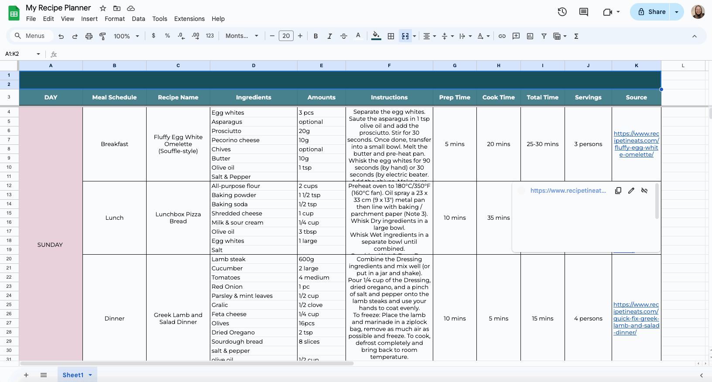Click the recipetineats link in preview card
The height and width of the screenshot is (382, 712).
pyautogui.click(x=568, y=191)
